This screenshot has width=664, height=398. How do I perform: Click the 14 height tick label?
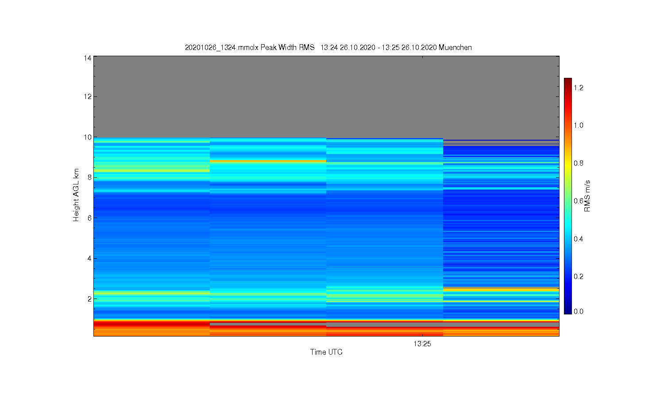[88, 57]
